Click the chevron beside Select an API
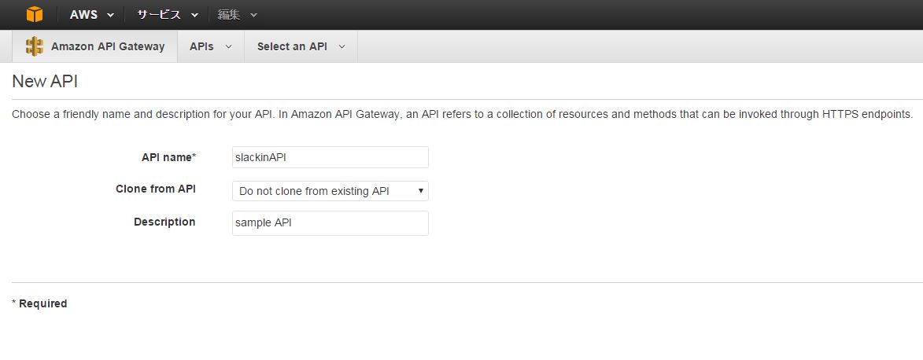Viewport: 923px width, 360px height. click(x=342, y=46)
